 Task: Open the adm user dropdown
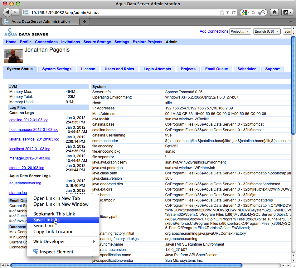[287, 31]
